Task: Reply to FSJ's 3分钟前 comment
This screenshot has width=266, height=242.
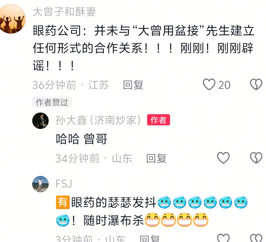Action: click(150, 239)
